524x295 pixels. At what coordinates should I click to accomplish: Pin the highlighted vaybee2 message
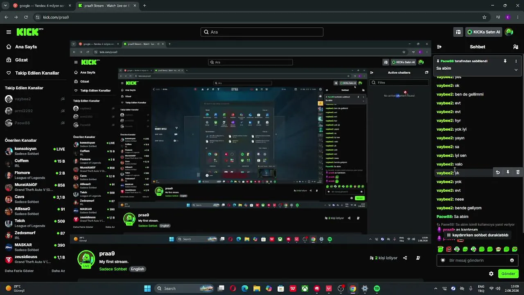[x=508, y=172]
